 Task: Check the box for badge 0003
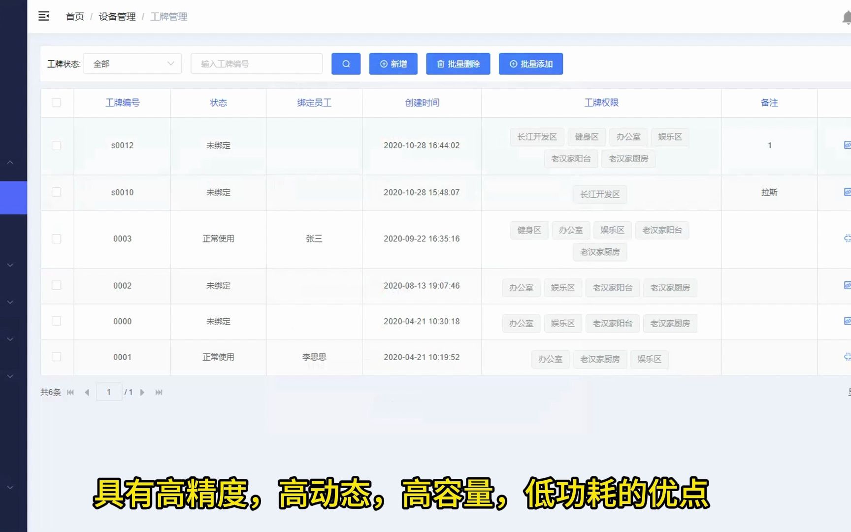[57, 239]
